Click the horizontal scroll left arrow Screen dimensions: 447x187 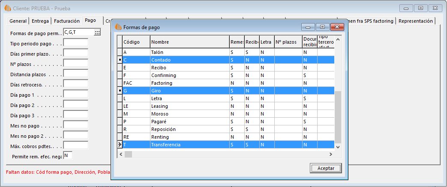[x=127, y=154]
